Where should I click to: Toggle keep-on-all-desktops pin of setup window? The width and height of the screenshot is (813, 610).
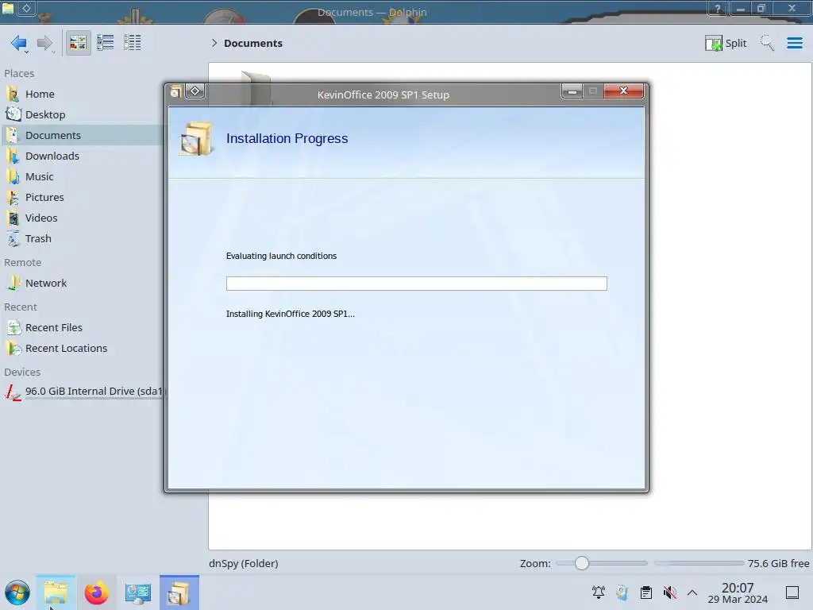click(195, 91)
